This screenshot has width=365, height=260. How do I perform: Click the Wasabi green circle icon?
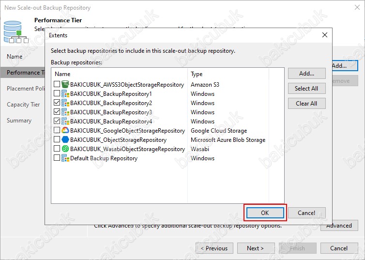coord(65,149)
